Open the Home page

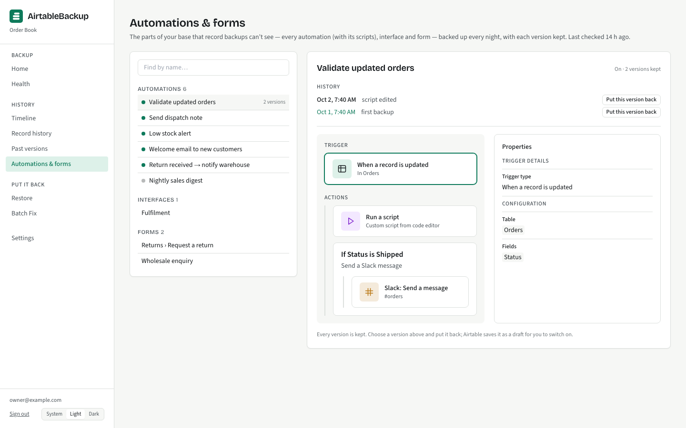tap(57, 69)
